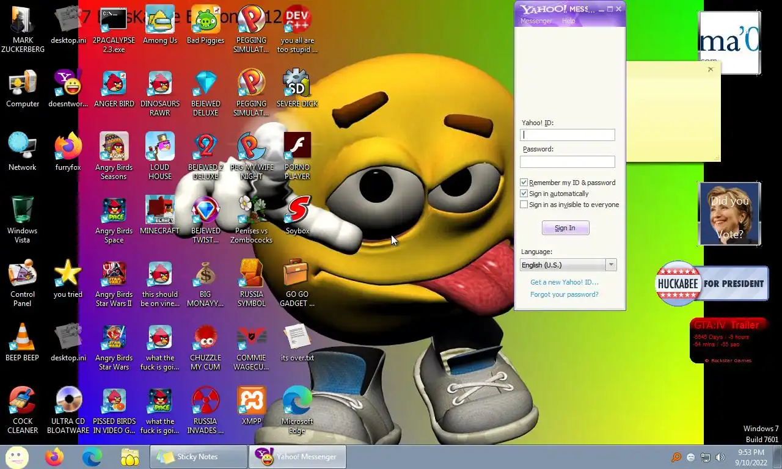
Task: Click the CHUZZLE MY CUM icon
Action: tap(205, 347)
